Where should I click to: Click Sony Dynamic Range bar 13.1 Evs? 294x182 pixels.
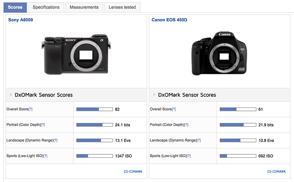coord(95,140)
